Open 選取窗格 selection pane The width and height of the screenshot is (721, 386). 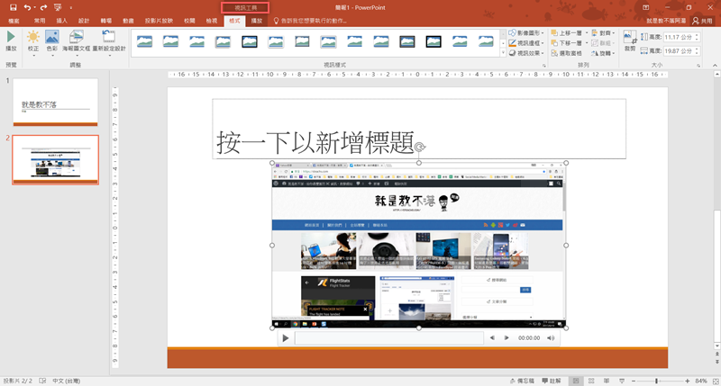[x=567, y=53]
